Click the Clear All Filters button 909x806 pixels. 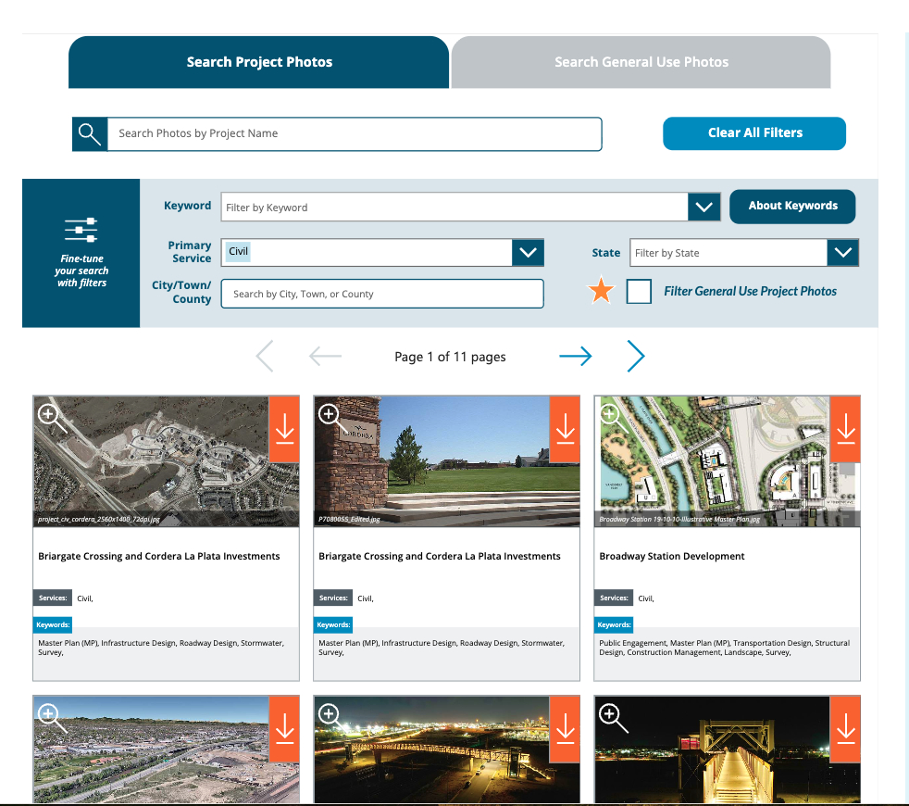[754, 132]
